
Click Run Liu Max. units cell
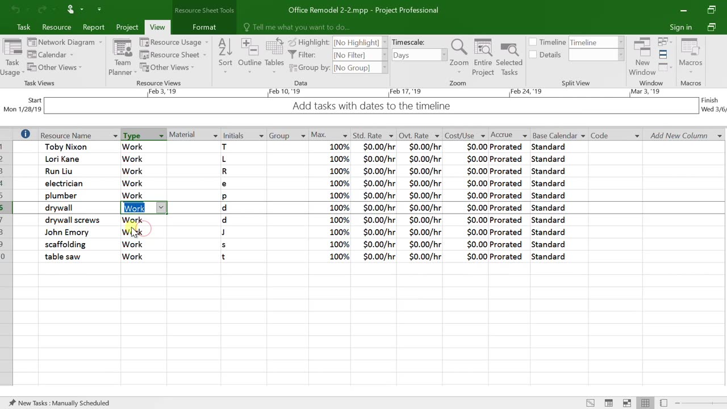[x=329, y=171]
